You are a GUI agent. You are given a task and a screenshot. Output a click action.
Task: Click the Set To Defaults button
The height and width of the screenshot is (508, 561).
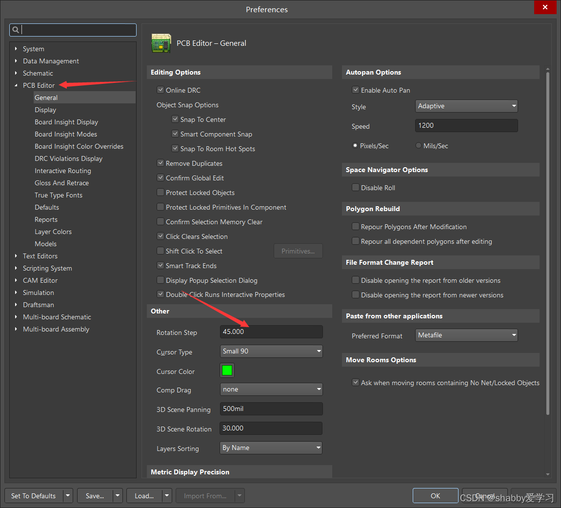point(34,495)
